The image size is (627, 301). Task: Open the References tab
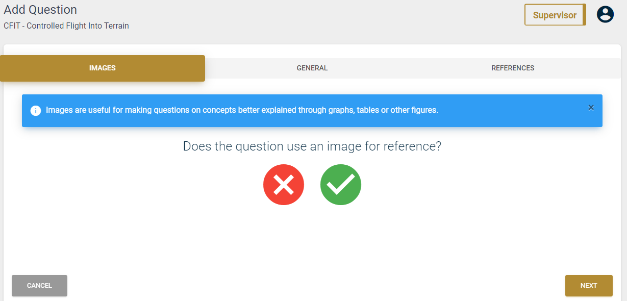513,68
